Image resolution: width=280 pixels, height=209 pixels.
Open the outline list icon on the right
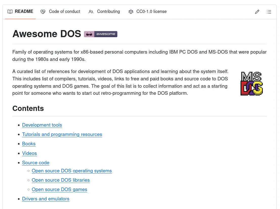[x=269, y=12]
